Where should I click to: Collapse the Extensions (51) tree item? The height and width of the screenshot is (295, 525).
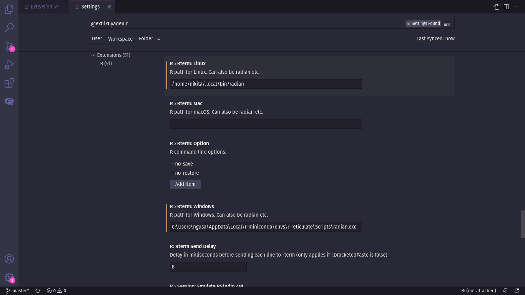pyautogui.click(x=93, y=55)
